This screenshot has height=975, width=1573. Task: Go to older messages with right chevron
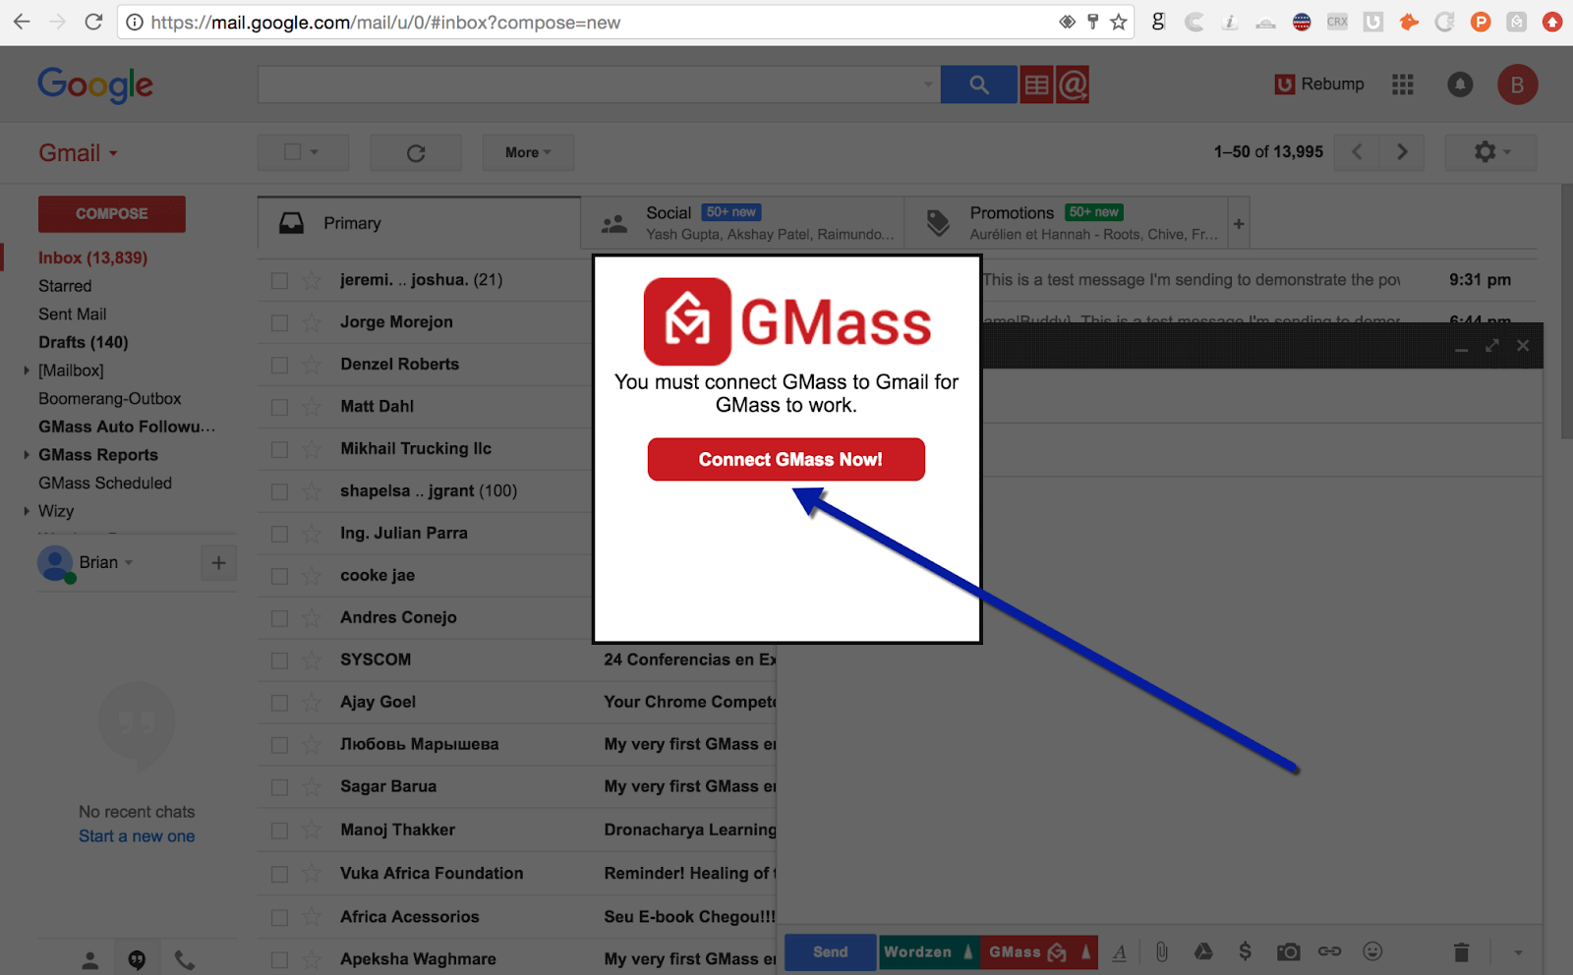1402,151
